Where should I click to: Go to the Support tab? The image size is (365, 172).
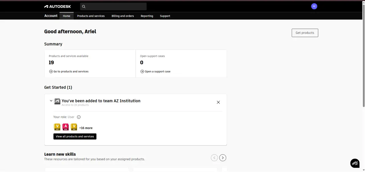click(165, 16)
